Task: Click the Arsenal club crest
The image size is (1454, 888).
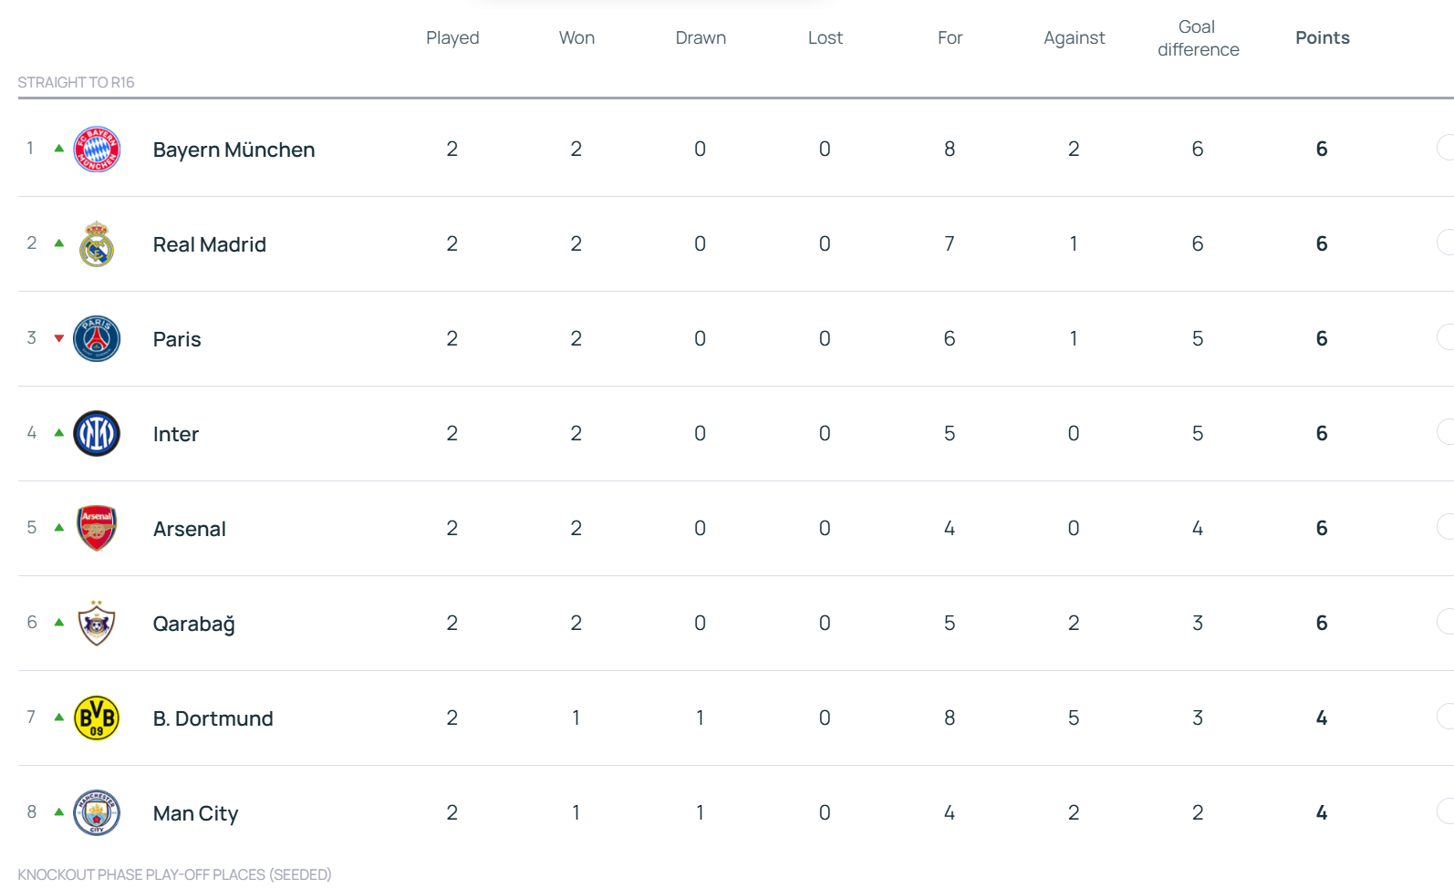Action: [97, 529]
